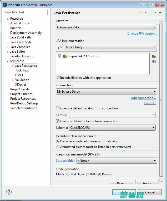Toggle Include libraries with this application
Image resolution: width=167 pixels, height=201 pixels.
58,78
